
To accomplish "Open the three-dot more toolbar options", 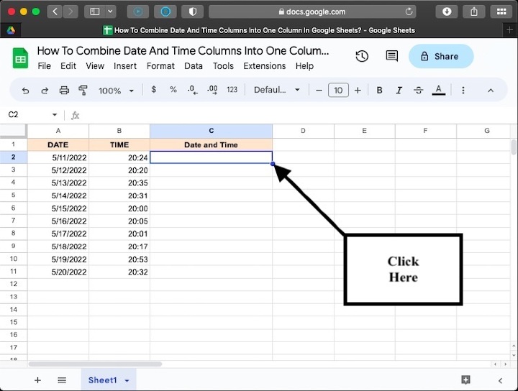I will pyautogui.click(x=463, y=90).
